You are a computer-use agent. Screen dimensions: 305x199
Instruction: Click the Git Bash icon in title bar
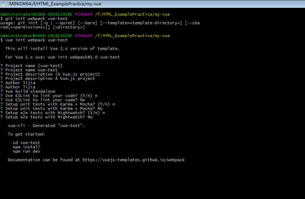tap(4, 4)
